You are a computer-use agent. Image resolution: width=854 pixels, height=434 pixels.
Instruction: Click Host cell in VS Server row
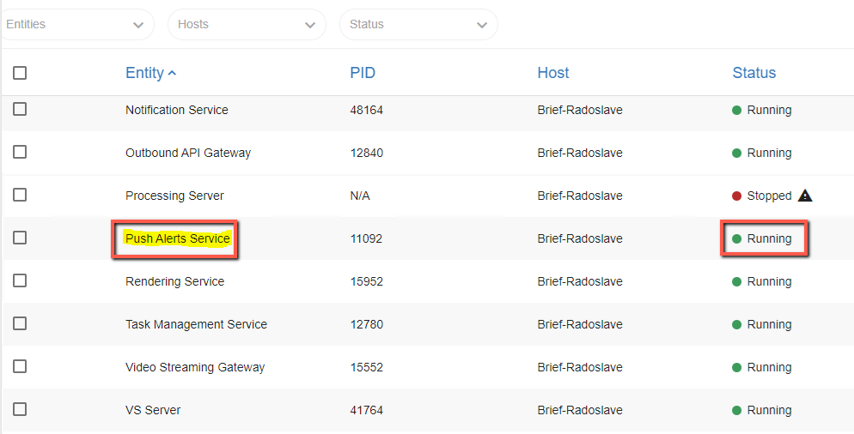[579, 411]
